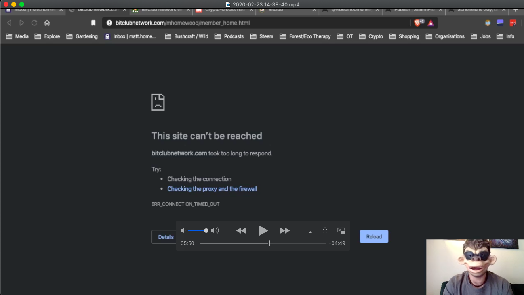Click the red LastPass extension icon

pyautogui.click(x=513, y=23)
